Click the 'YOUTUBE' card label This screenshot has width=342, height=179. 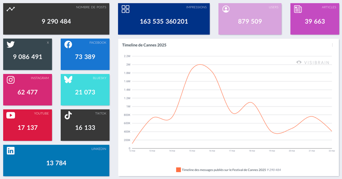[41, 113]
